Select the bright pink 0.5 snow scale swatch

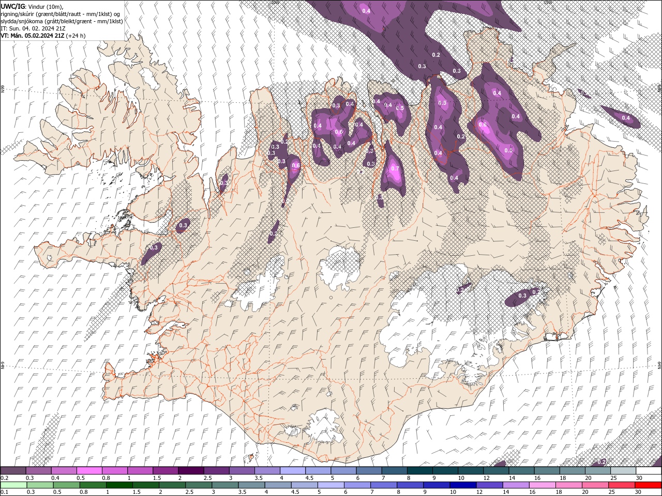[89, 471]
